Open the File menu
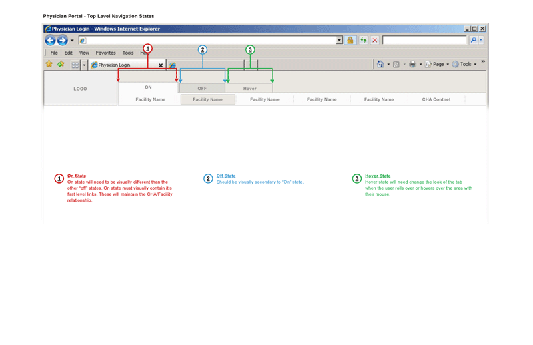 pos(54,53)
